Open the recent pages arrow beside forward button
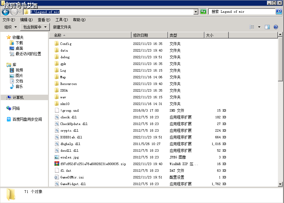 [x=20, y=12]
